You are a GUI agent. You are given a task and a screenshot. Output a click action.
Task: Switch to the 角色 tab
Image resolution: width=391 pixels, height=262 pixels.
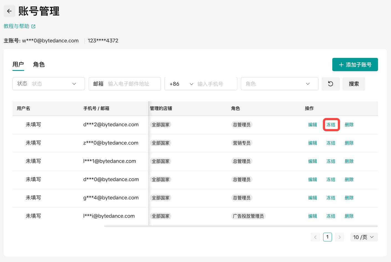point(39,65)
